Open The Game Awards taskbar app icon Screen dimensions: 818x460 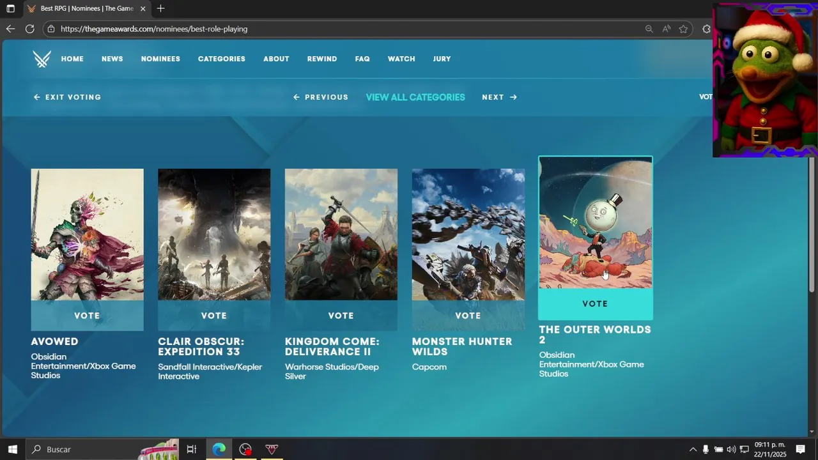tap(272, 449)
